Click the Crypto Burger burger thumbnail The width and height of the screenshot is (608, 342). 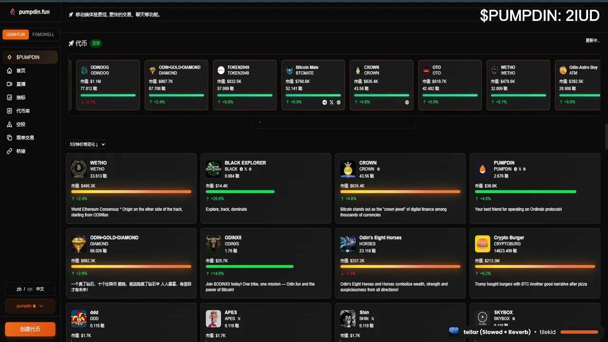pyautogui.click(x=483, y=244)
